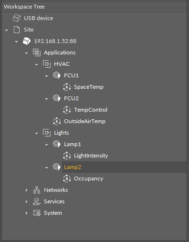The width and height of the screenshot is (189, 242).
Task: Select the FCU2 label
Action: (x=71, y=98)
